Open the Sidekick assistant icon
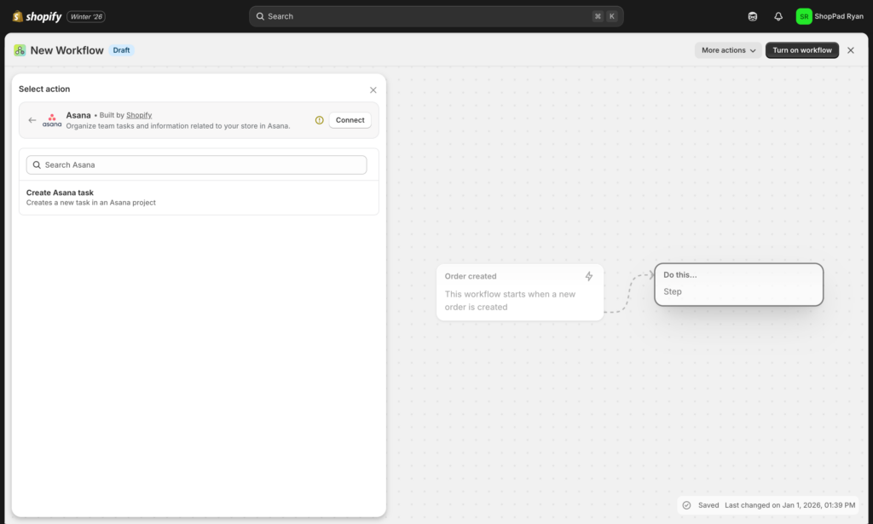Screen dimensions: 873x524 click(751, 15)
